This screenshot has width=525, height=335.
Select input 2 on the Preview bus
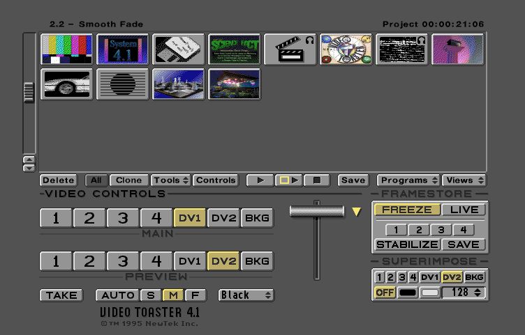pos(89,261)
